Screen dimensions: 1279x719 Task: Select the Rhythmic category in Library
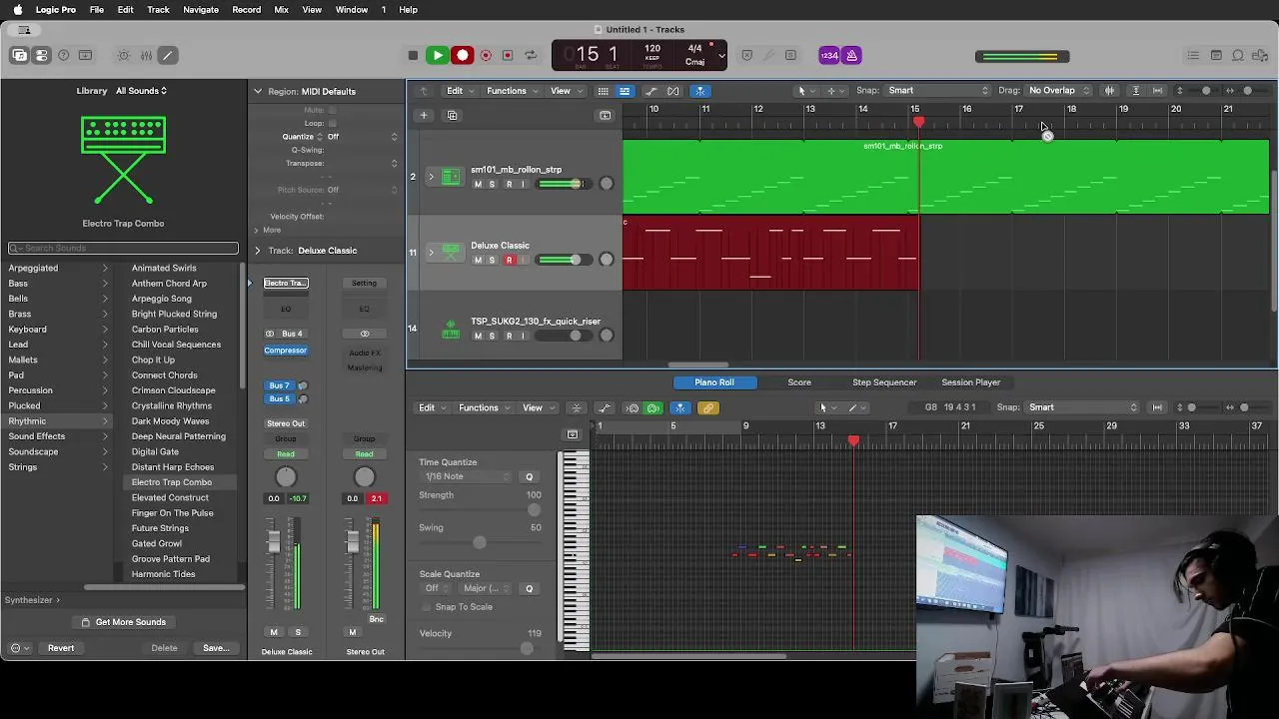(58, 421)
